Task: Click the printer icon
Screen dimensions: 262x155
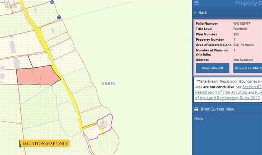Action: coord(196,109)
